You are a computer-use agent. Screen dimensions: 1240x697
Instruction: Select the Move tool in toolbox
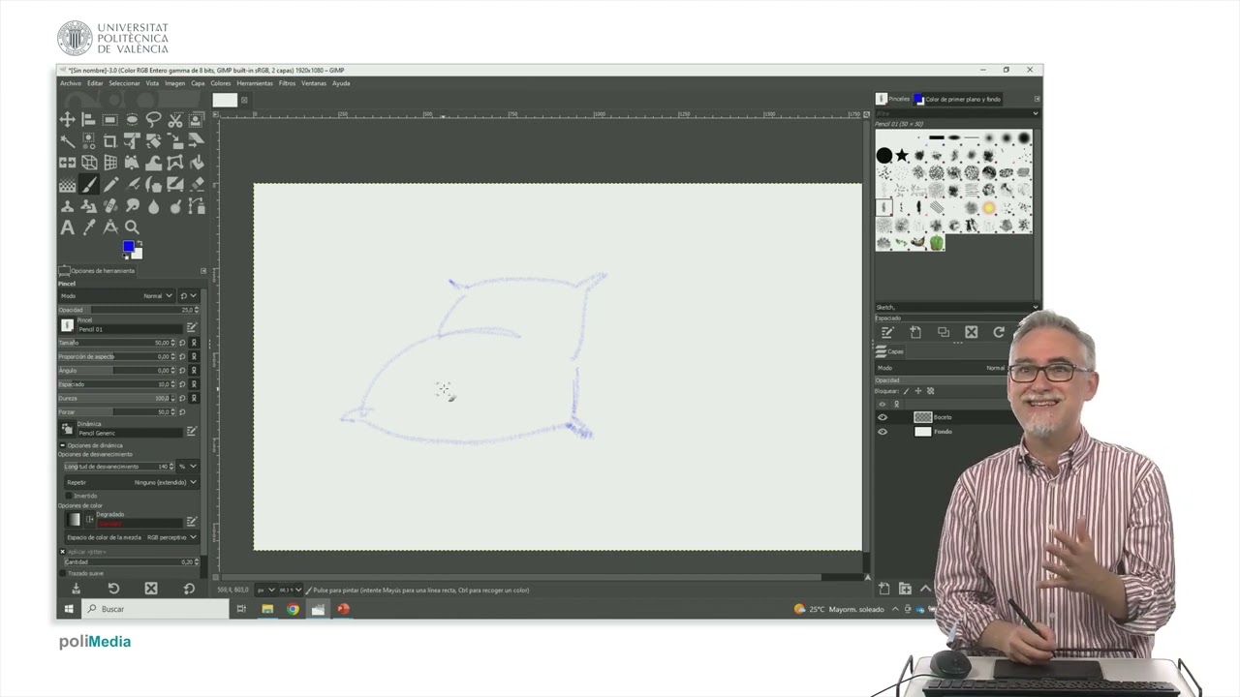point(68,120)
